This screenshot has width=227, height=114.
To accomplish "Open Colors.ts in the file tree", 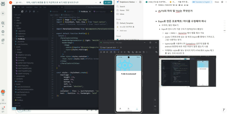I will point(20,82).
